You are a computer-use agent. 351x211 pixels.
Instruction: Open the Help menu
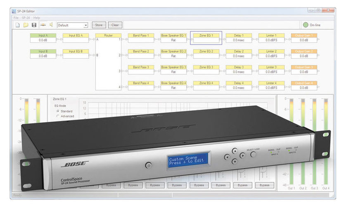37,18
